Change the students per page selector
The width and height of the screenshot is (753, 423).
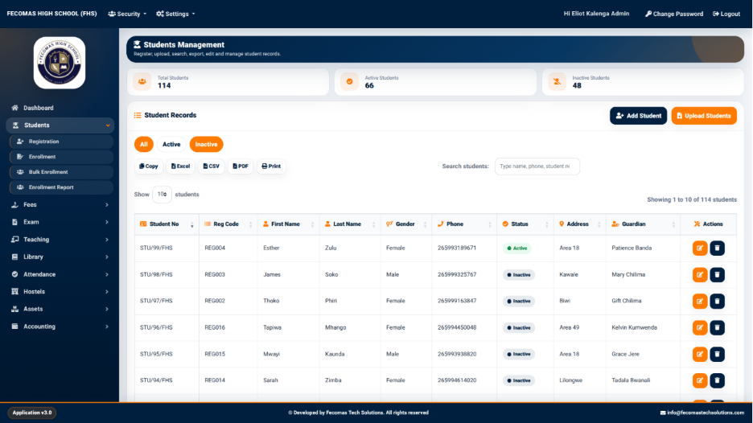point(162,195)
